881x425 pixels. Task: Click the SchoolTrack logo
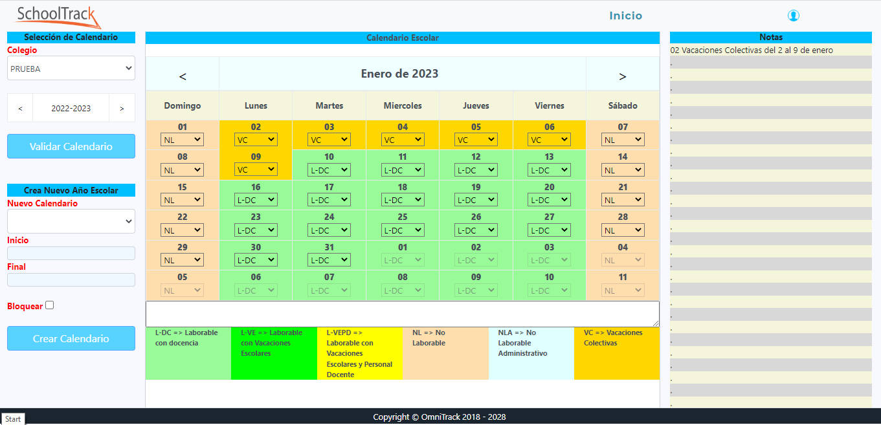pyautogui.click(x=58, y=16)
